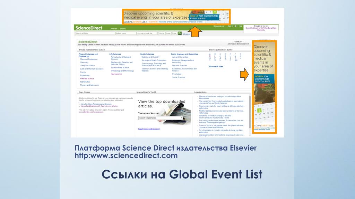Open Medicine and Dentistry link
355x199 pixels.
click(x=150, y=57)
